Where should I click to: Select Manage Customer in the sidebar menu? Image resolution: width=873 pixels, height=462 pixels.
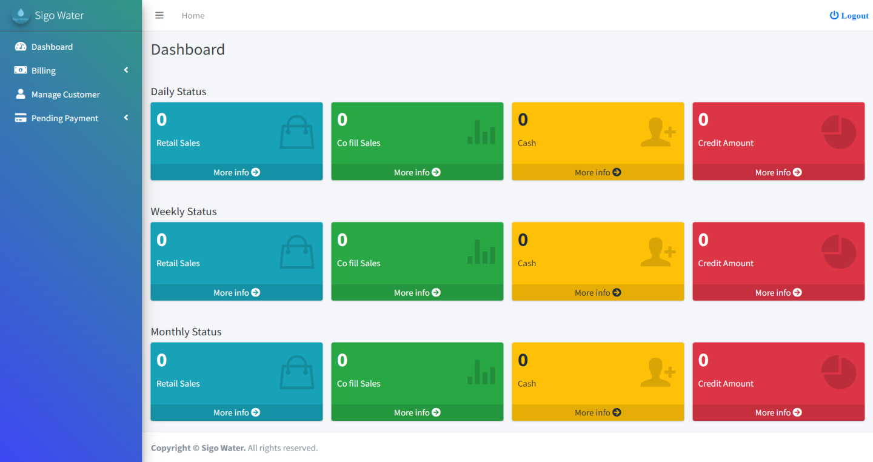tap(66, 94)
